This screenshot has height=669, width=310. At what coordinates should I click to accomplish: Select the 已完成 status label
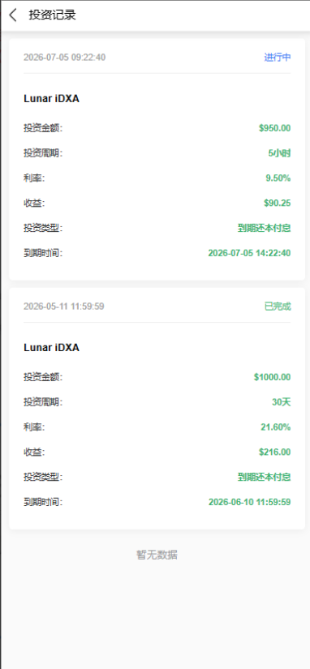click(x=278, y=307)
